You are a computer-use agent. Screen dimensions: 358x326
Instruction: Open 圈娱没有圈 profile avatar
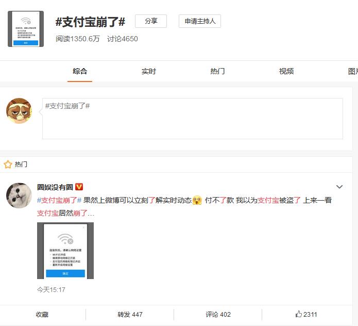[19, 195]
